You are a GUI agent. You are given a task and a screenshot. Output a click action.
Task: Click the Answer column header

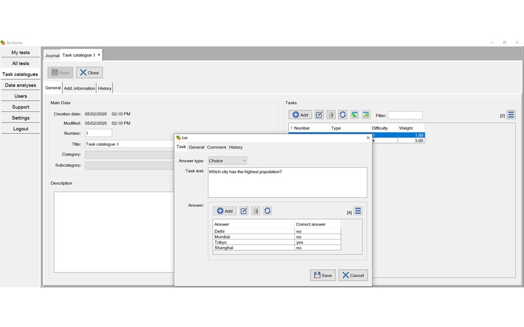(253, 224)
